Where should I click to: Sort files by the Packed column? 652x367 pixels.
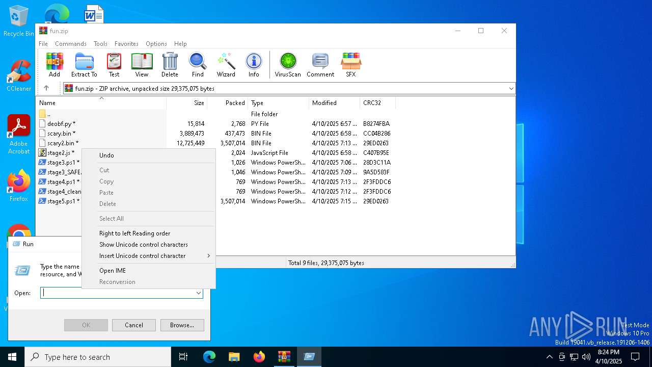tap(228, 103)
